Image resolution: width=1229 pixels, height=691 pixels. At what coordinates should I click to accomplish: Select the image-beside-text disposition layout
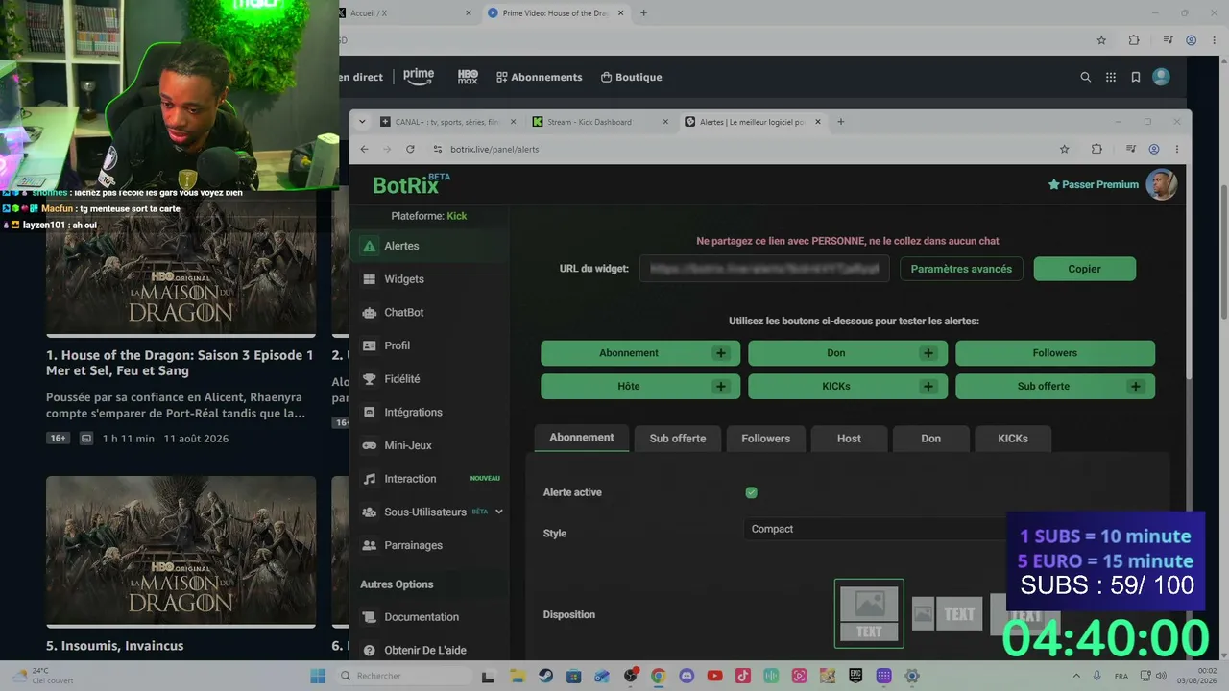(947, 613)
